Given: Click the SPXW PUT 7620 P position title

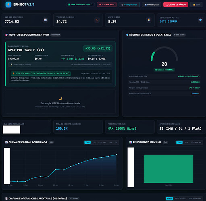Looking at the screenshot, I should [26, 50].
